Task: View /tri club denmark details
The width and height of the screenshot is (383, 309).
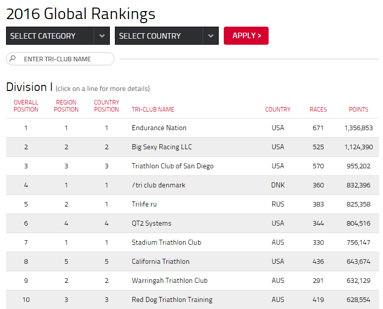Action: pyautogui.click(x=193, y=185)
